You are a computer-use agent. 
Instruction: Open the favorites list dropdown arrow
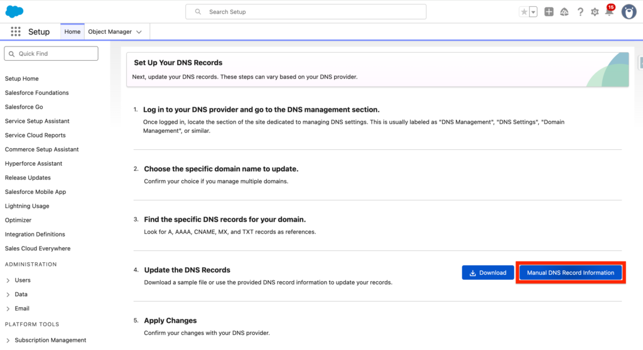(533, 12)
